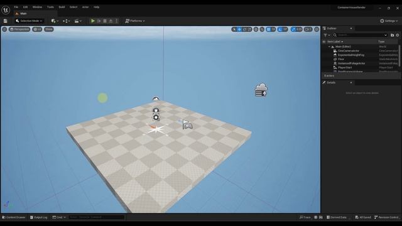Open the viewport options hamburger menu
The width and height of the screenshot is (402, 226).
[x=4, y=30]
